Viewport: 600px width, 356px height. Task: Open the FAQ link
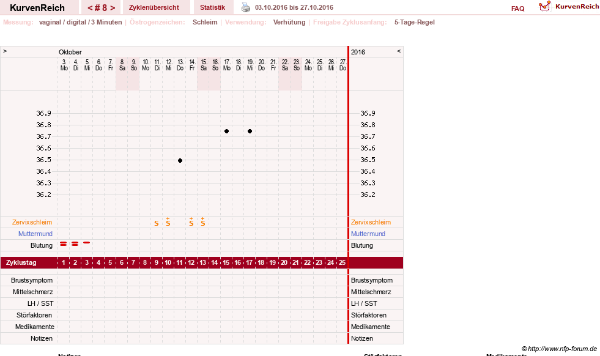tap(517, 9)
